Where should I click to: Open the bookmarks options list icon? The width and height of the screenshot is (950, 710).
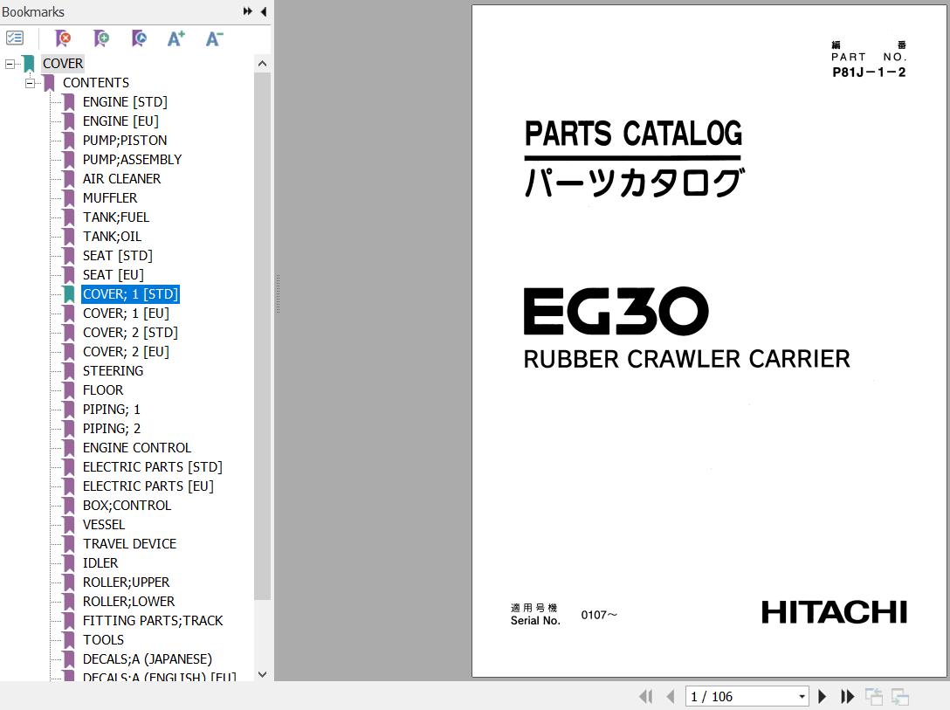pos(15,38)
